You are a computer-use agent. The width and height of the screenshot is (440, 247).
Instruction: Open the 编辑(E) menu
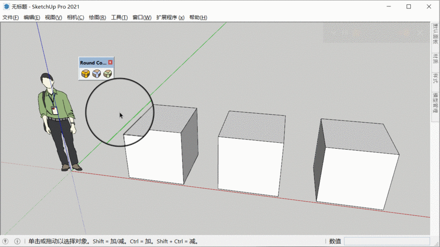click(x=32, y=17)
